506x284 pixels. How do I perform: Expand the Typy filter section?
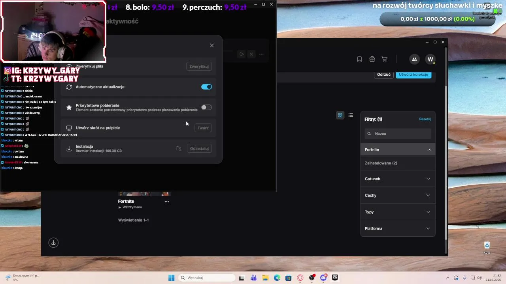(398, 212)
